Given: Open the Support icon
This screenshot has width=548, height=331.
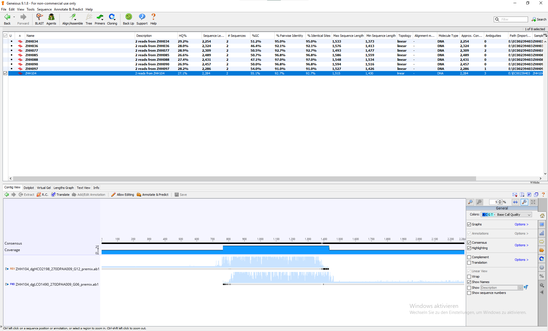Looking at the screenshot, I should coord(142,19).
